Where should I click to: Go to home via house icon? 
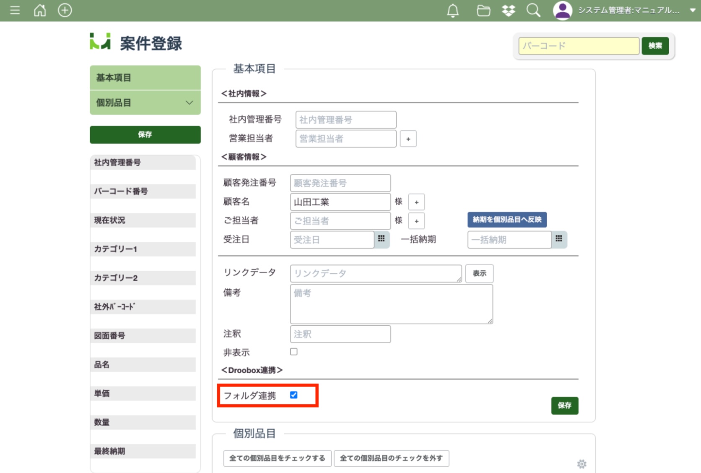point(40,10)
